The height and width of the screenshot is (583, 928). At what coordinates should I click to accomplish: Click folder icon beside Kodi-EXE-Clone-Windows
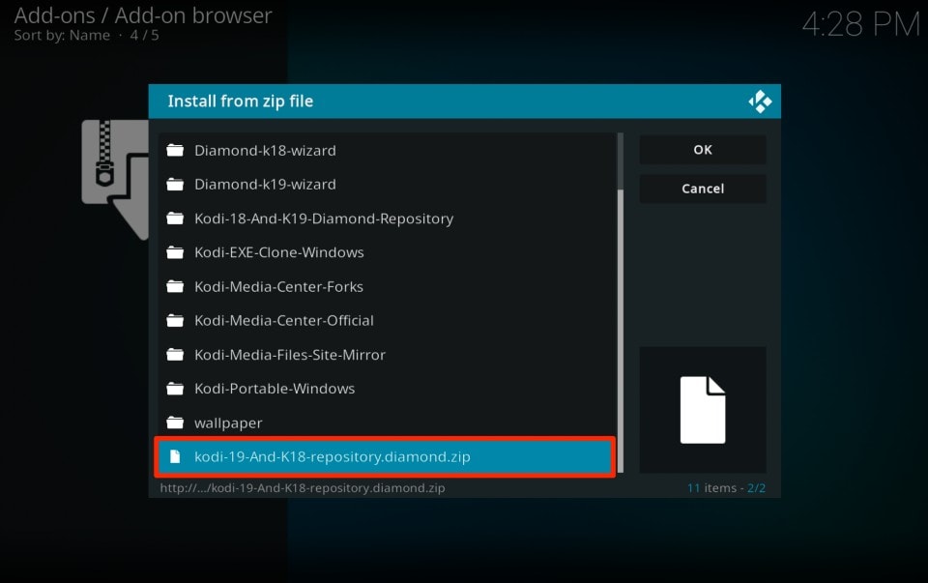pyautogui.click(x=175, y=252)
